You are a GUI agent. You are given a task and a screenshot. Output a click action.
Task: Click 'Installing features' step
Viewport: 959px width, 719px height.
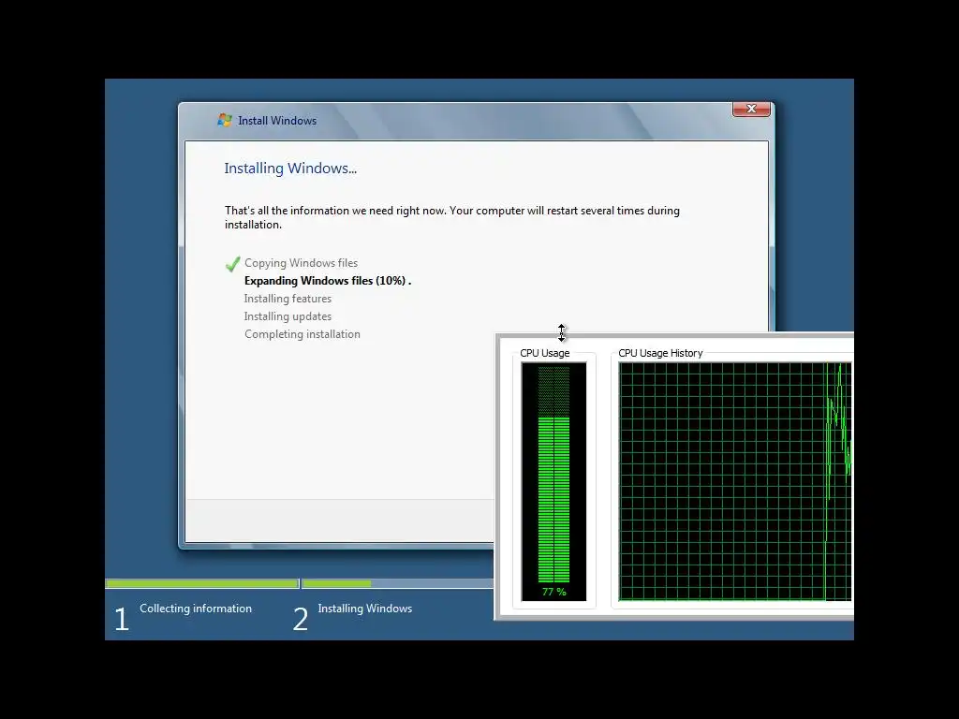point(288,299)
